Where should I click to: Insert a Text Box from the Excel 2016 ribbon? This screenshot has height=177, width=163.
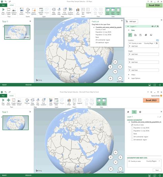pos(83,11)
